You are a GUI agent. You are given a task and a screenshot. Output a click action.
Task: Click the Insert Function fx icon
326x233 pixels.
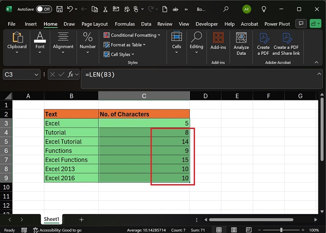71,75
